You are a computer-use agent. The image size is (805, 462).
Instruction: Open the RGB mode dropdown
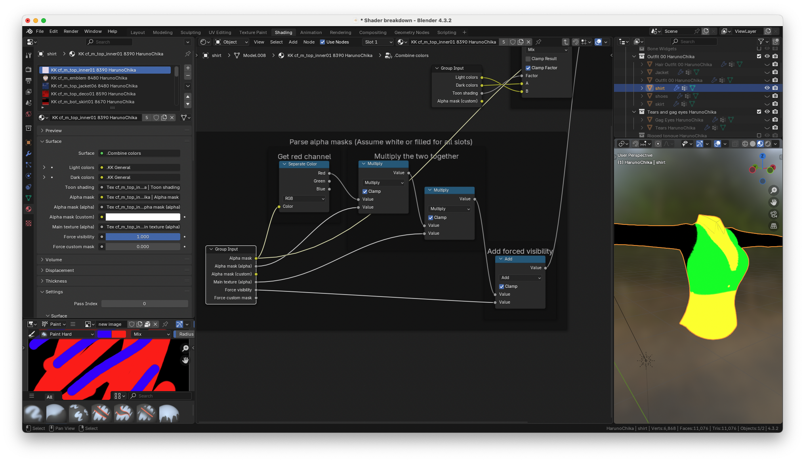[x=304, y=198]
